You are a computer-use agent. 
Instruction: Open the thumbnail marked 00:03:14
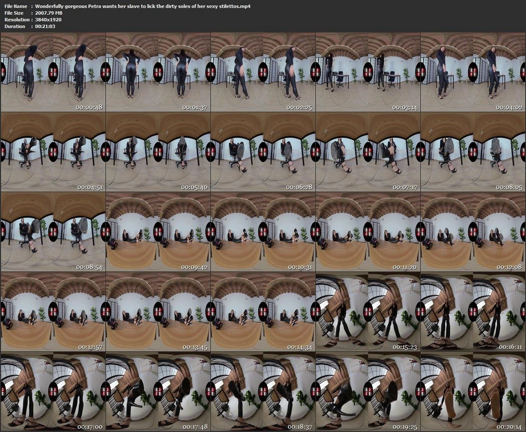368,73
